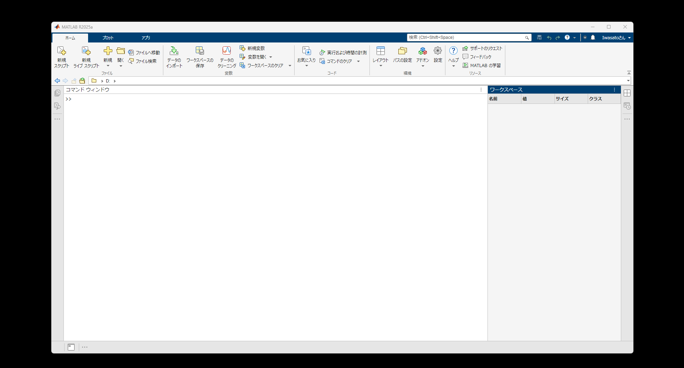684x368 pixels.
Task: Click the 検索 search input field
Action: pyautogui.click(x=464, y=37)
